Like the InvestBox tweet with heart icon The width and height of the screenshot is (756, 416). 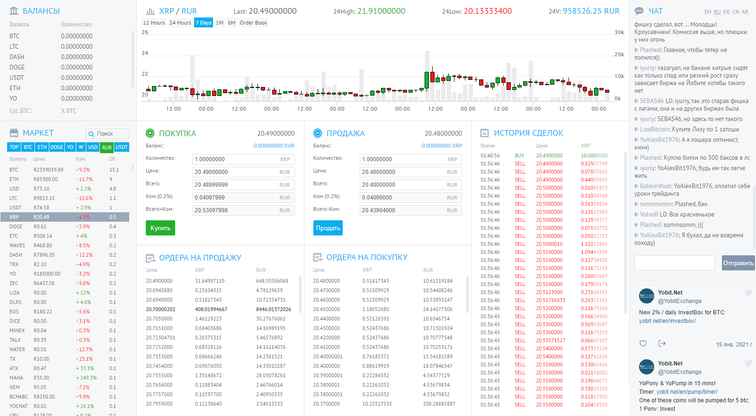click(643, 344)
